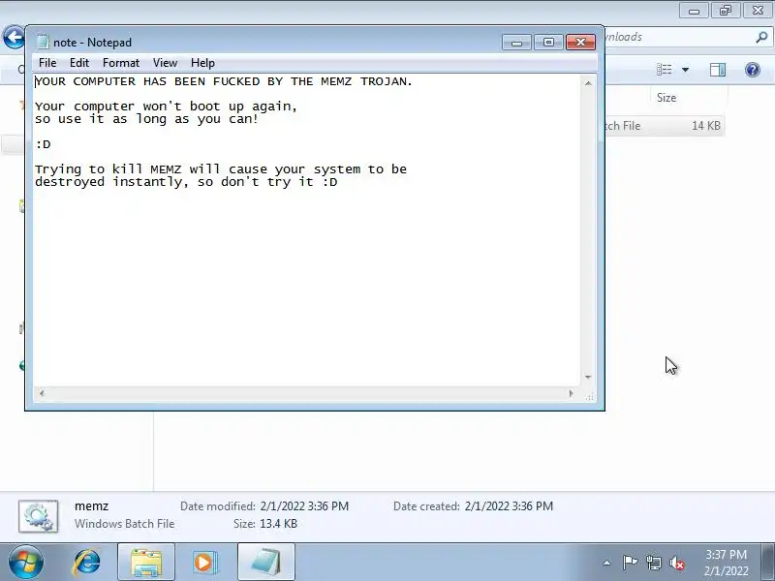Click the taskbar clock showing 3:37 PM
Screen dimensions: 775x581
(726, 563)
